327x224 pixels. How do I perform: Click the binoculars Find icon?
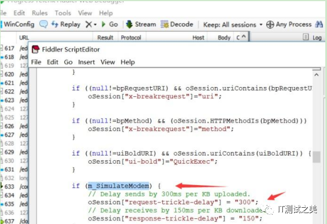(319, 24)
